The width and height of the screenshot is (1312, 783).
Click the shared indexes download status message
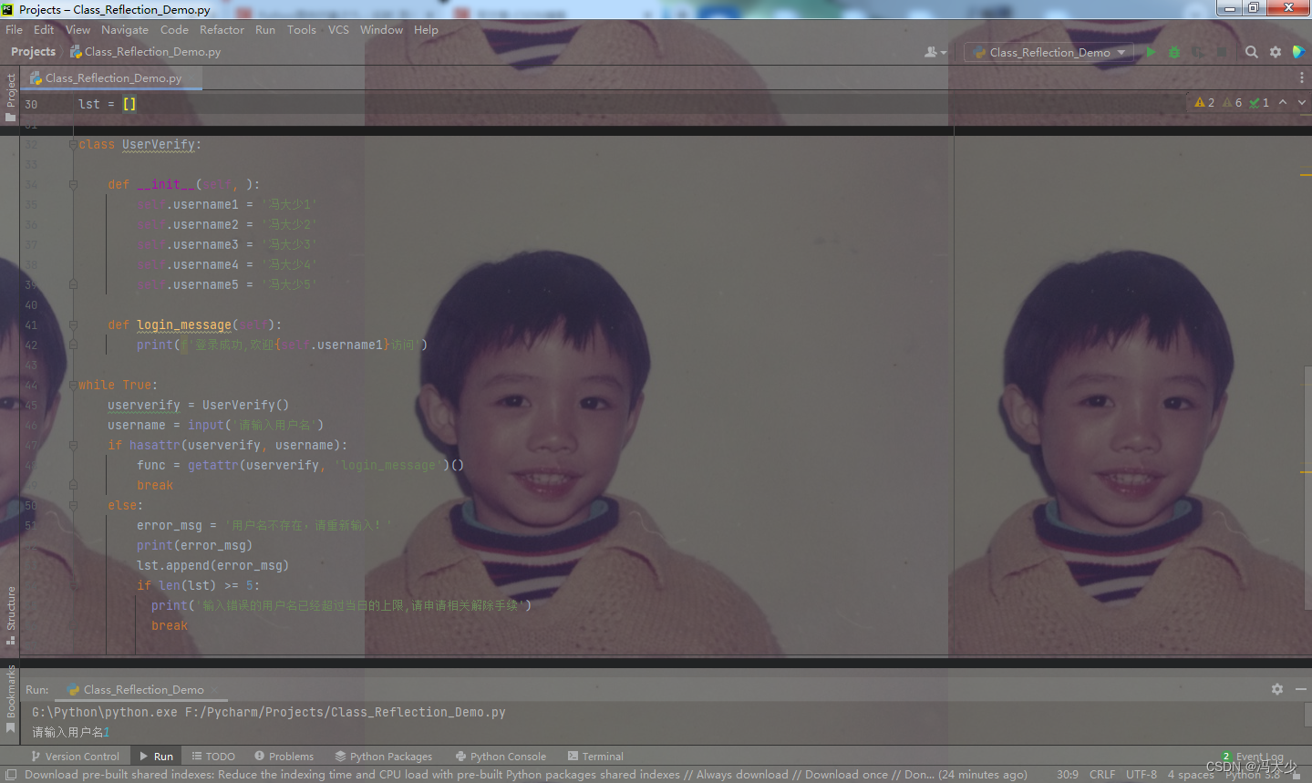click(525, 775)
